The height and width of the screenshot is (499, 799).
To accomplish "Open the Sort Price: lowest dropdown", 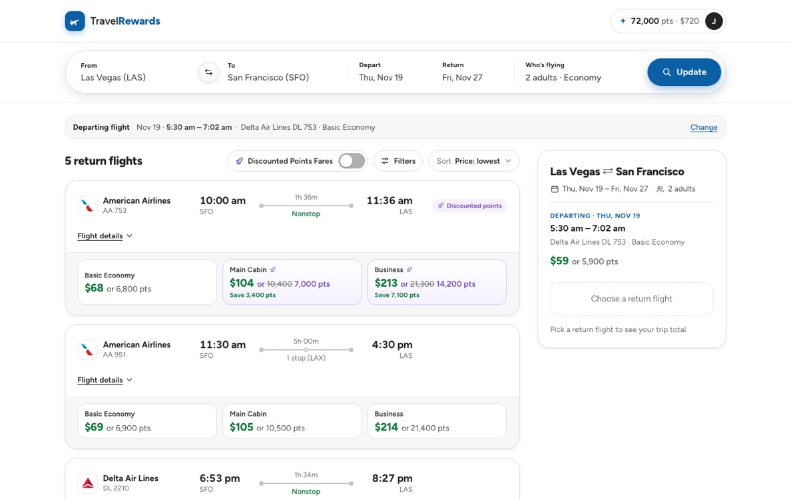I will coord(474,161).
